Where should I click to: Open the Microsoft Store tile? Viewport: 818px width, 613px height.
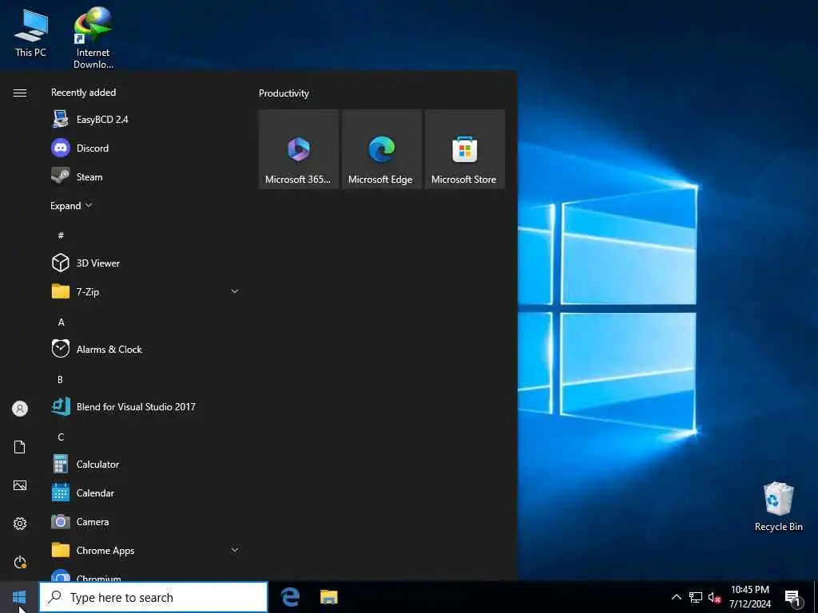pyautogui.click(x=465, y=149)
